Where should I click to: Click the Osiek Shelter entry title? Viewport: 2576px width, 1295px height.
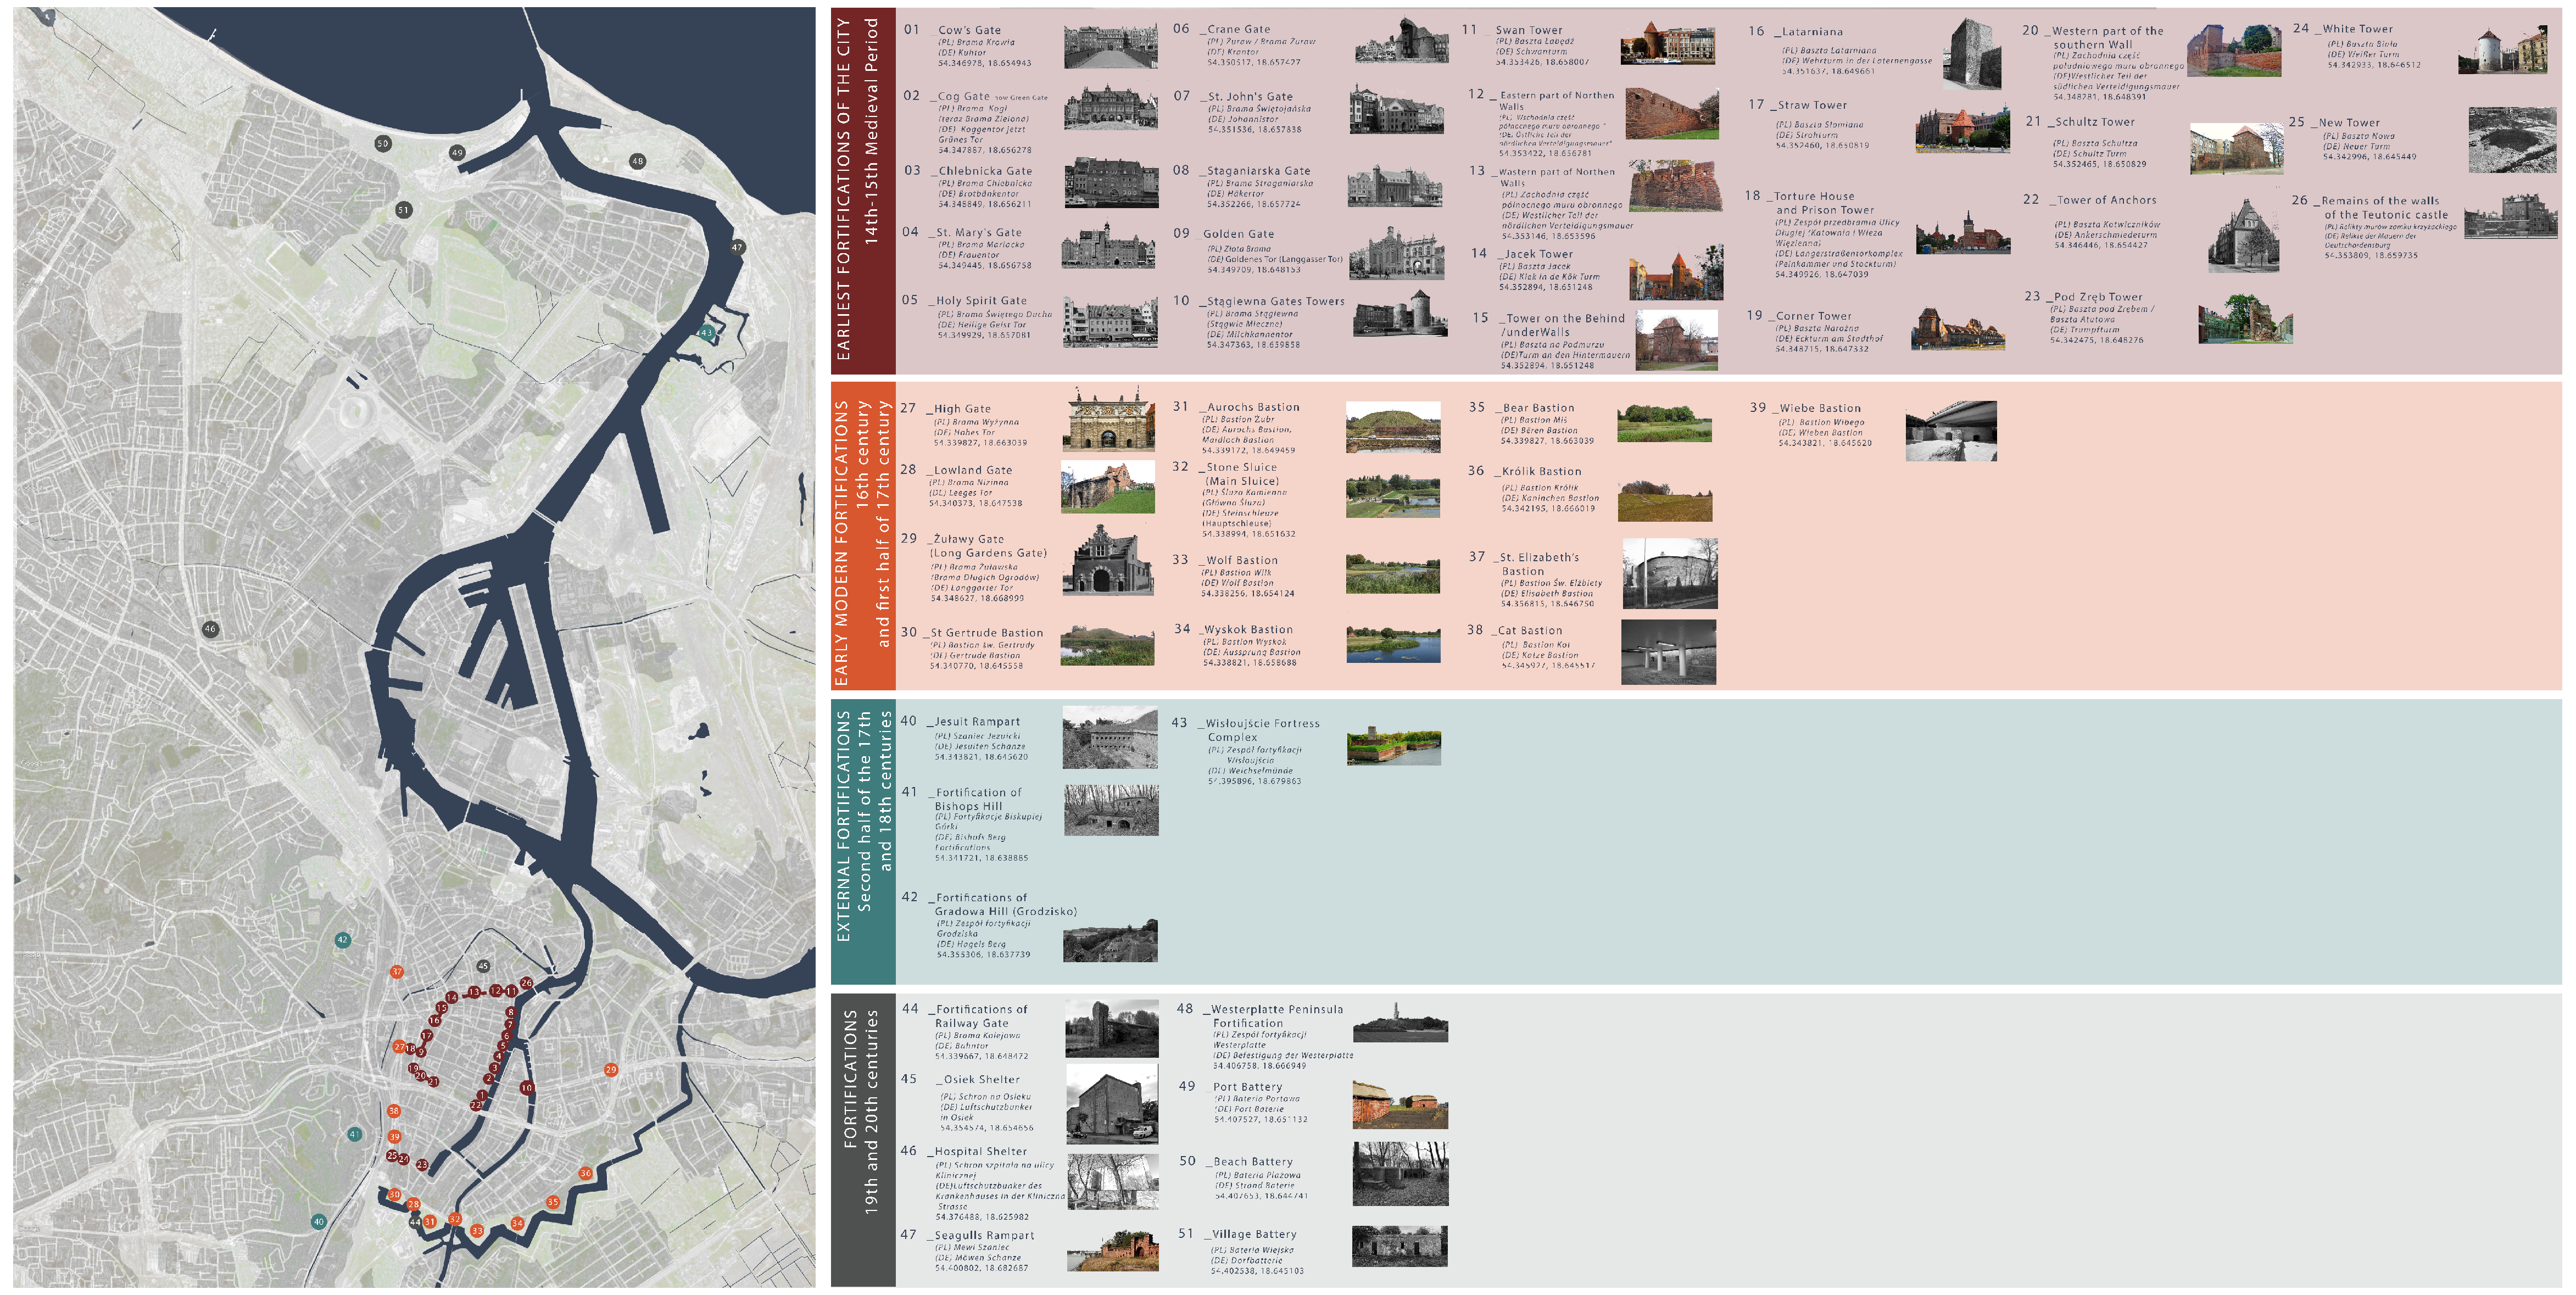click(x=981, y=1080)
